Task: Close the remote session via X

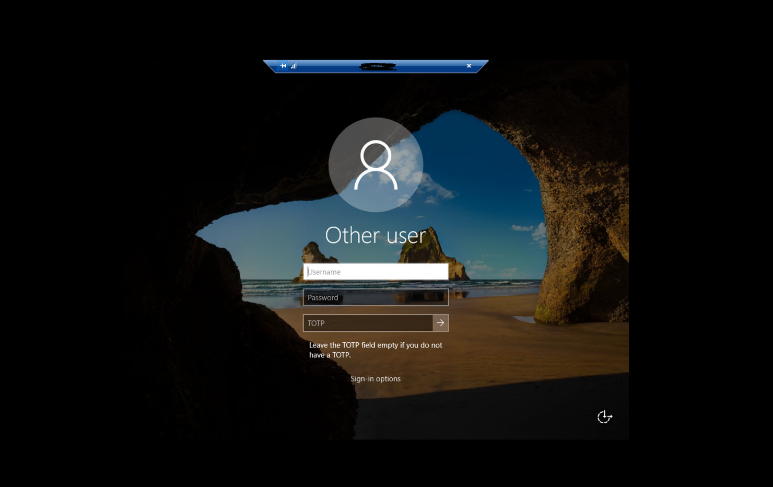Action: [x=469, y=66]
